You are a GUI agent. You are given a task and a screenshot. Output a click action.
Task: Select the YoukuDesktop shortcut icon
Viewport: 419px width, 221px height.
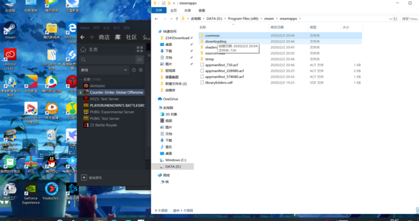pyautogui.click(x=52, y=191)
